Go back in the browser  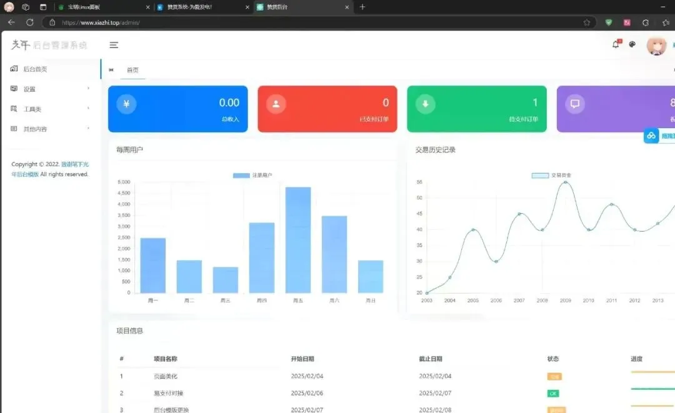click(x=11, y=22)
